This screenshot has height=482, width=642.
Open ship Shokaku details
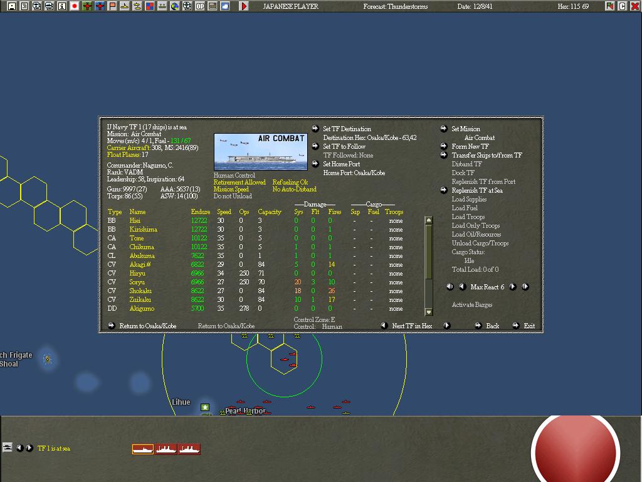point(140,291)
